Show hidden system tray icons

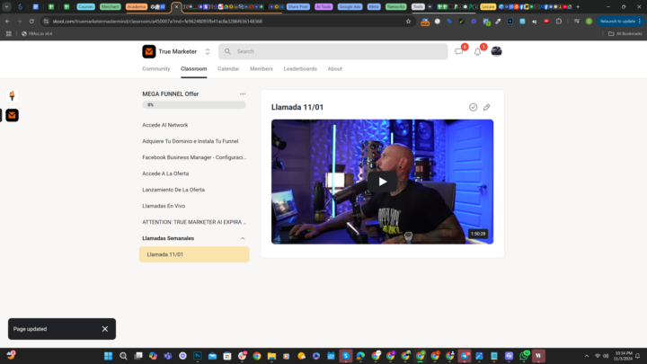tap(586, 356)
